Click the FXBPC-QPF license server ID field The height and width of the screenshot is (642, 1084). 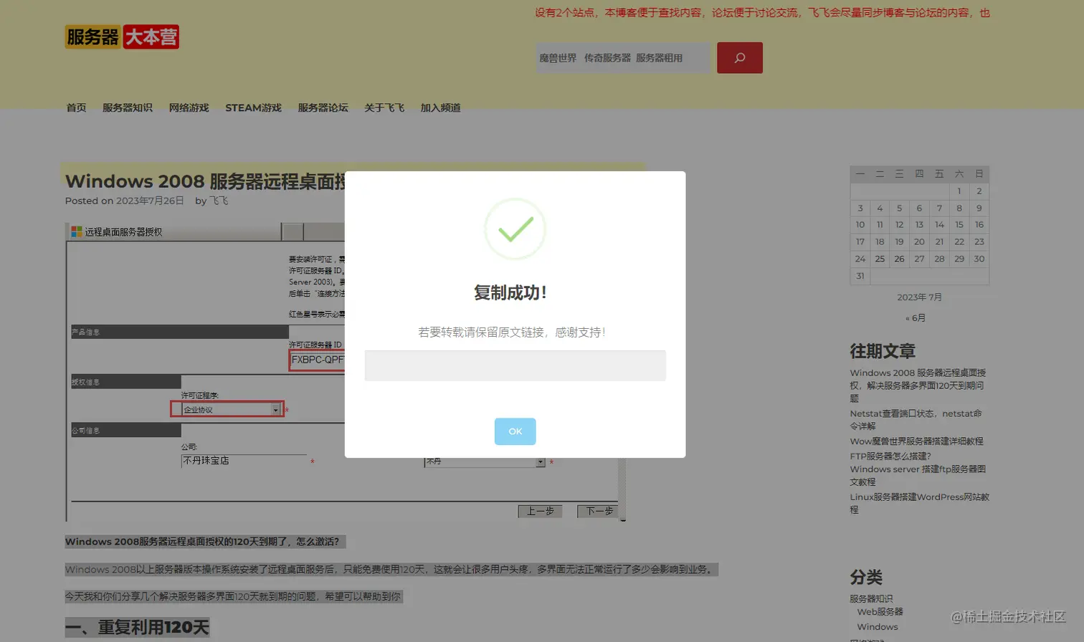coord(318,360)
